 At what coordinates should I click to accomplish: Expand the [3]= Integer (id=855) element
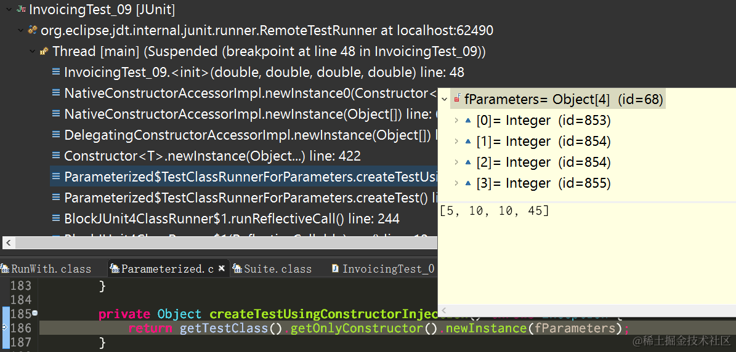click(456, 183)
